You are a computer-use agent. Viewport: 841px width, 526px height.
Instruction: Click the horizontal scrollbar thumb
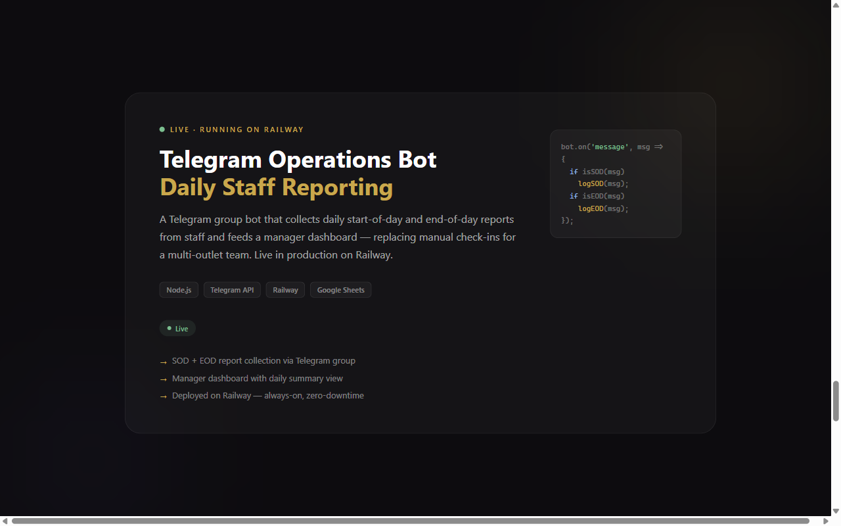[x=411, y=521]
